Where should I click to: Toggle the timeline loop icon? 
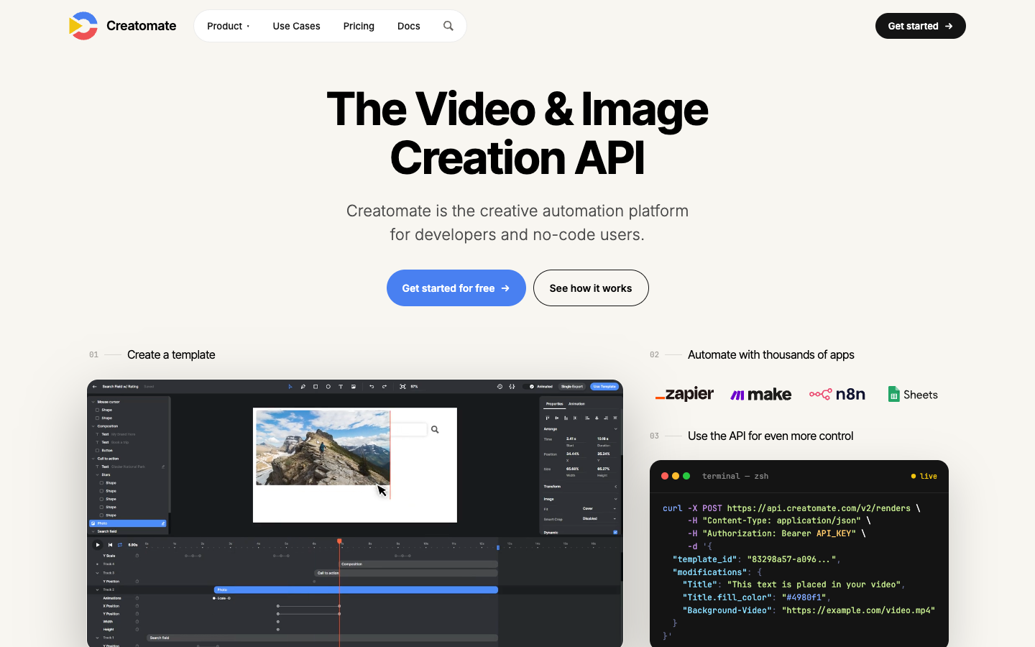click(x=120, y=545)
